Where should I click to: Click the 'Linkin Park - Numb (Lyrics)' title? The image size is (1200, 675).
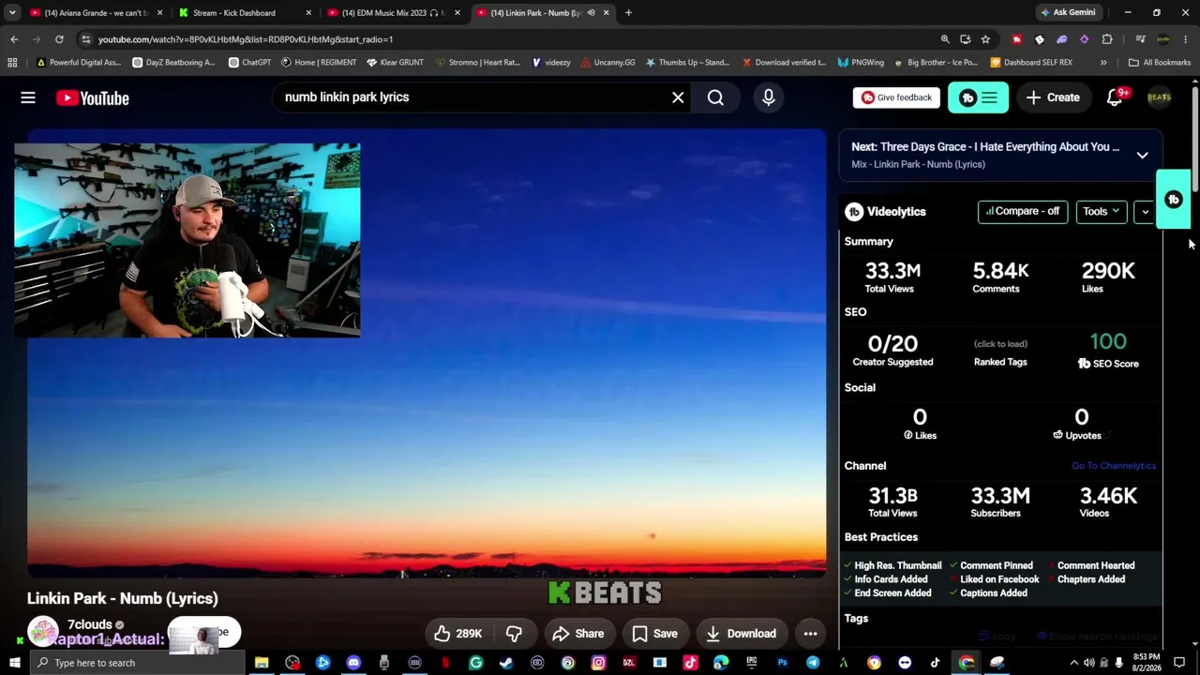point(123,598)
